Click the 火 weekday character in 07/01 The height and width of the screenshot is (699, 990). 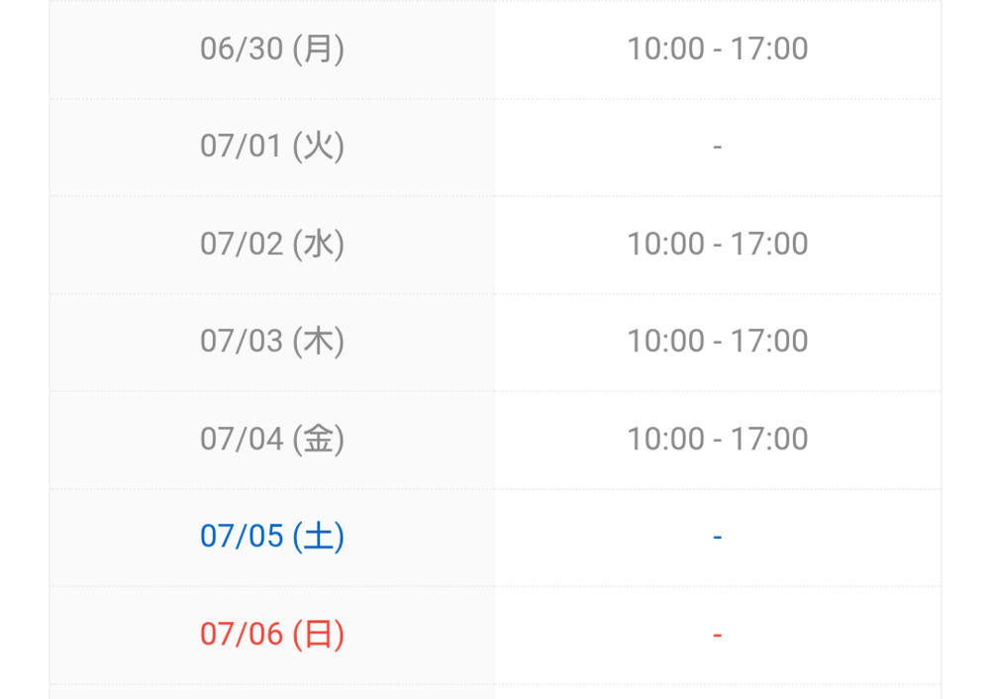[318, 147]
